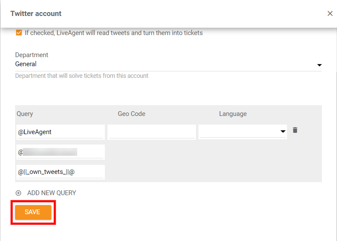
Task: Close the Twitter account dialog
Action: pos(330,13)
